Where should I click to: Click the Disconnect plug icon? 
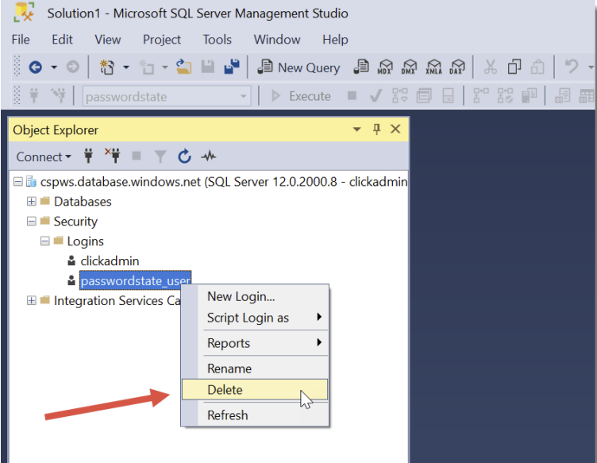point(113,156)
